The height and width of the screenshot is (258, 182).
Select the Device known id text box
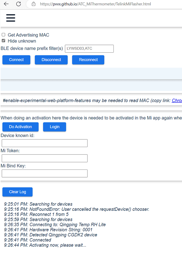coord(45,143)
